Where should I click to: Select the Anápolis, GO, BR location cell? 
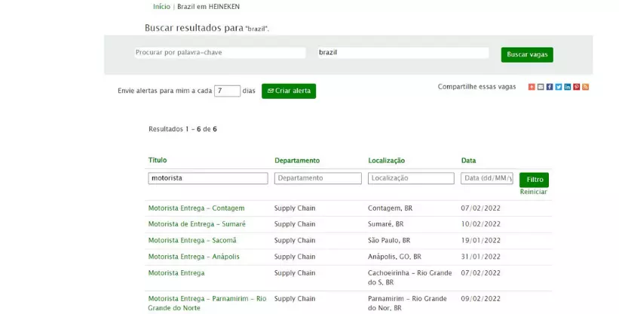pos(394,257)
